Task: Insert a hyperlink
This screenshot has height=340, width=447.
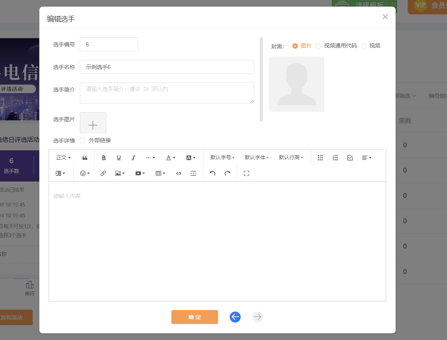Action: (103, 173)
